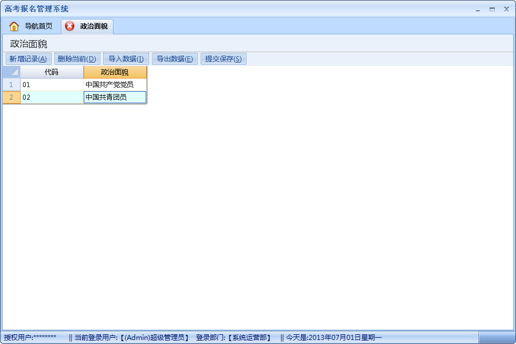Click the 代码 column header
Viewport: 516px width, 344px height.
point(52,72)
